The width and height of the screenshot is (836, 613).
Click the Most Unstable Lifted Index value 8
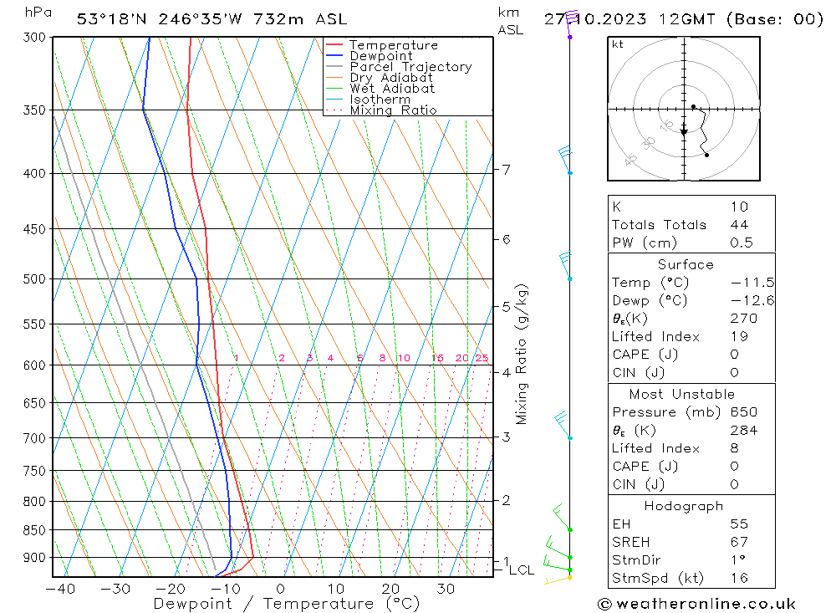tap(735, 449)
